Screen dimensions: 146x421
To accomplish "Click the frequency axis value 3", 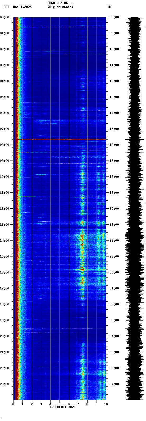I will (x=41, y=404).
